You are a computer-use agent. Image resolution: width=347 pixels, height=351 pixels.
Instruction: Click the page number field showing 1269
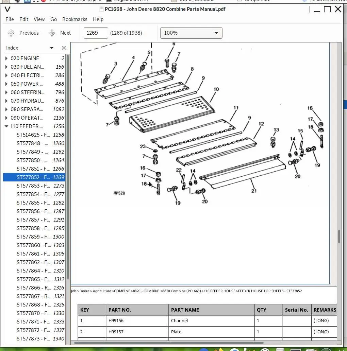tap(96, 33)
